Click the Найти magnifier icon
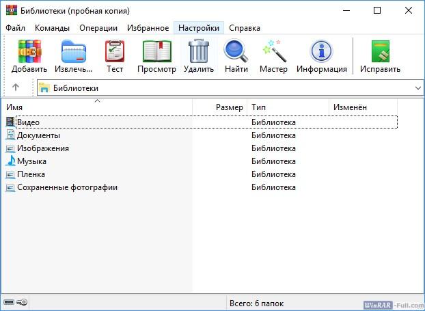The height and width of the screenshot is (311, 425). (236, 51)
